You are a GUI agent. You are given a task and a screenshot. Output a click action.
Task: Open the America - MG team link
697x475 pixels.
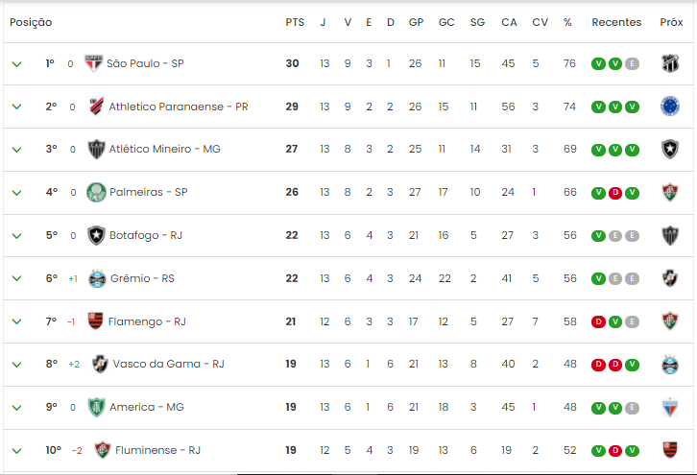click(147, 407)
